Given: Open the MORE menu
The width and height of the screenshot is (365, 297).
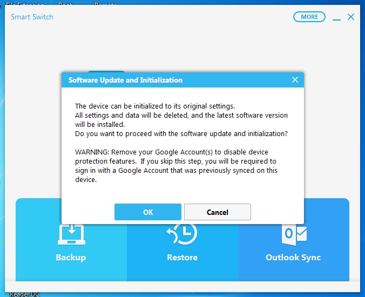Looking at the screenshot, I should tap(309, 17).
